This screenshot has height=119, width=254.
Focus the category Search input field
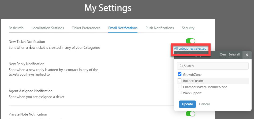click(x=214, y=66)
